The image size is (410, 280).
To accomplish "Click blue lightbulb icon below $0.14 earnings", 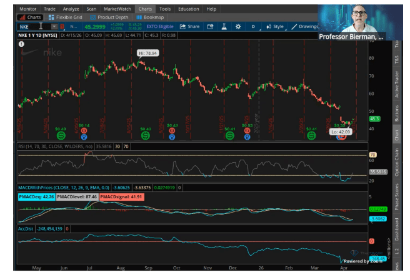I will tap(84, 137).
